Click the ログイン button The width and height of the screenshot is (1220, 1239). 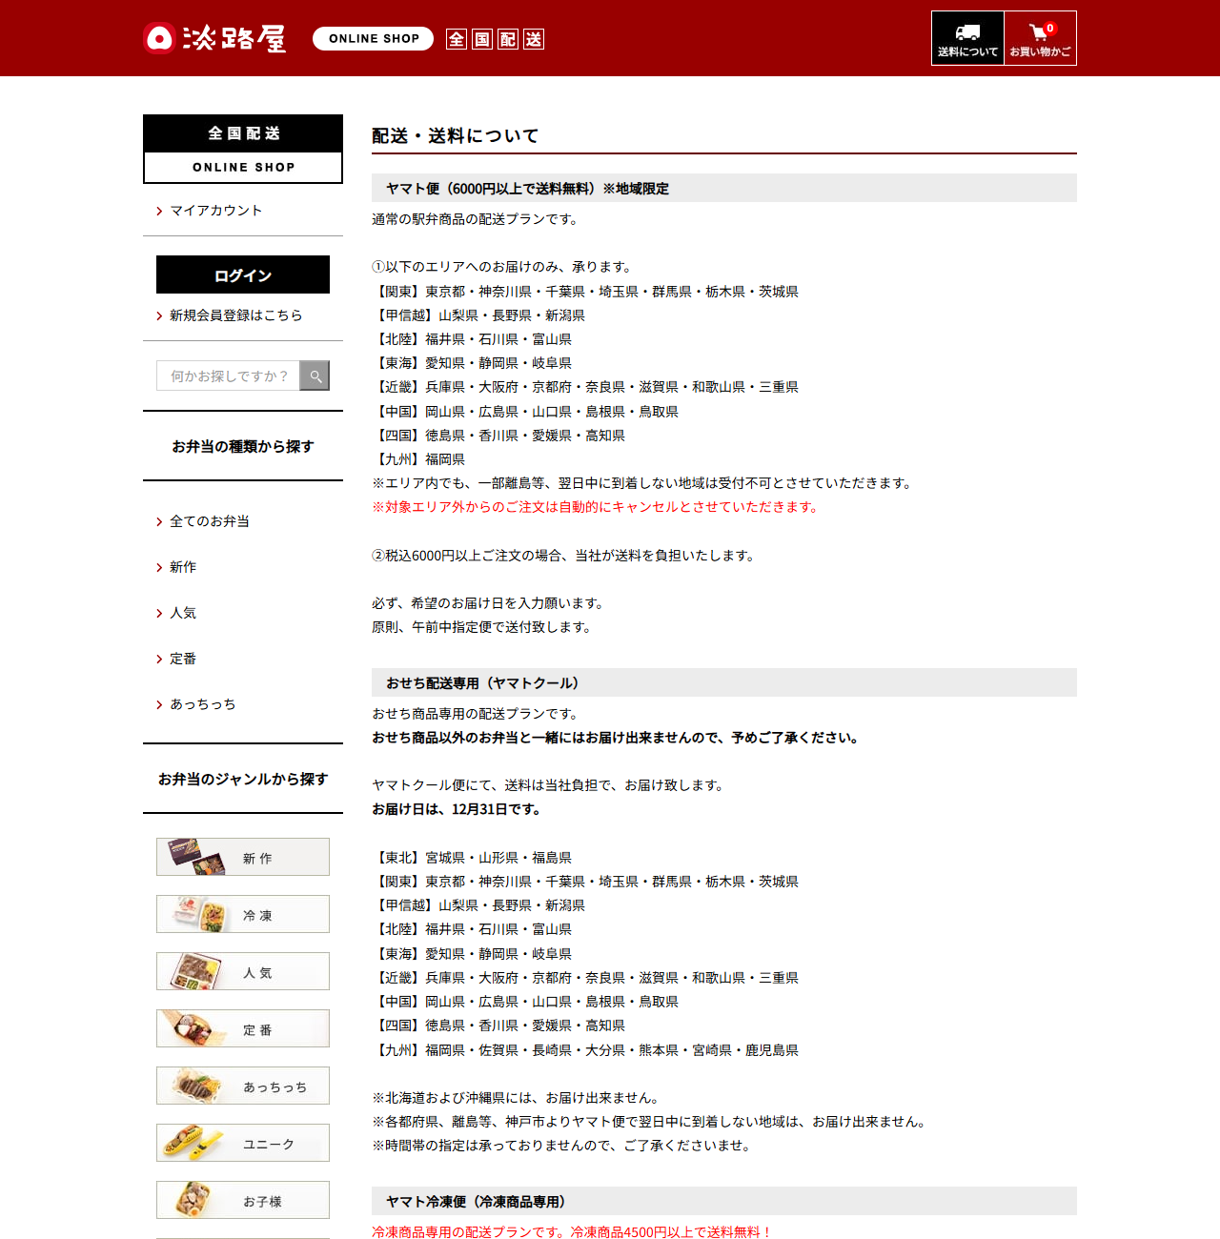[x=243, y=274]
